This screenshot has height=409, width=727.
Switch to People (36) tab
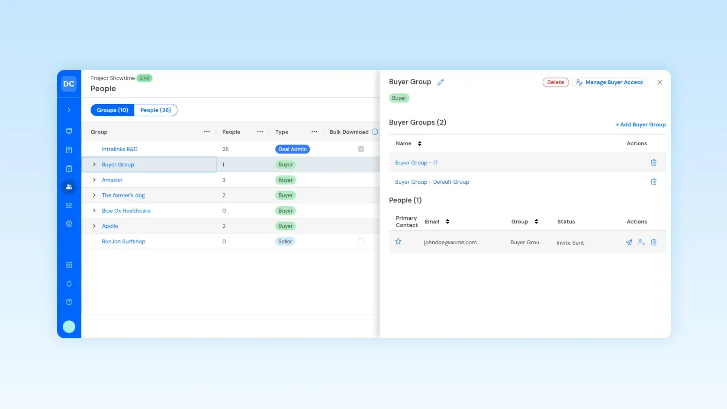(156, 110)
